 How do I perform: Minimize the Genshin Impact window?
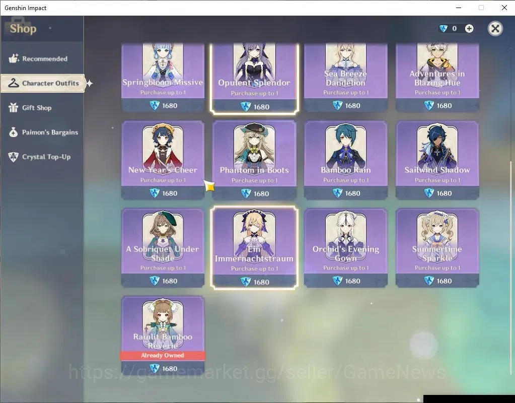click(x=459, y=8)
